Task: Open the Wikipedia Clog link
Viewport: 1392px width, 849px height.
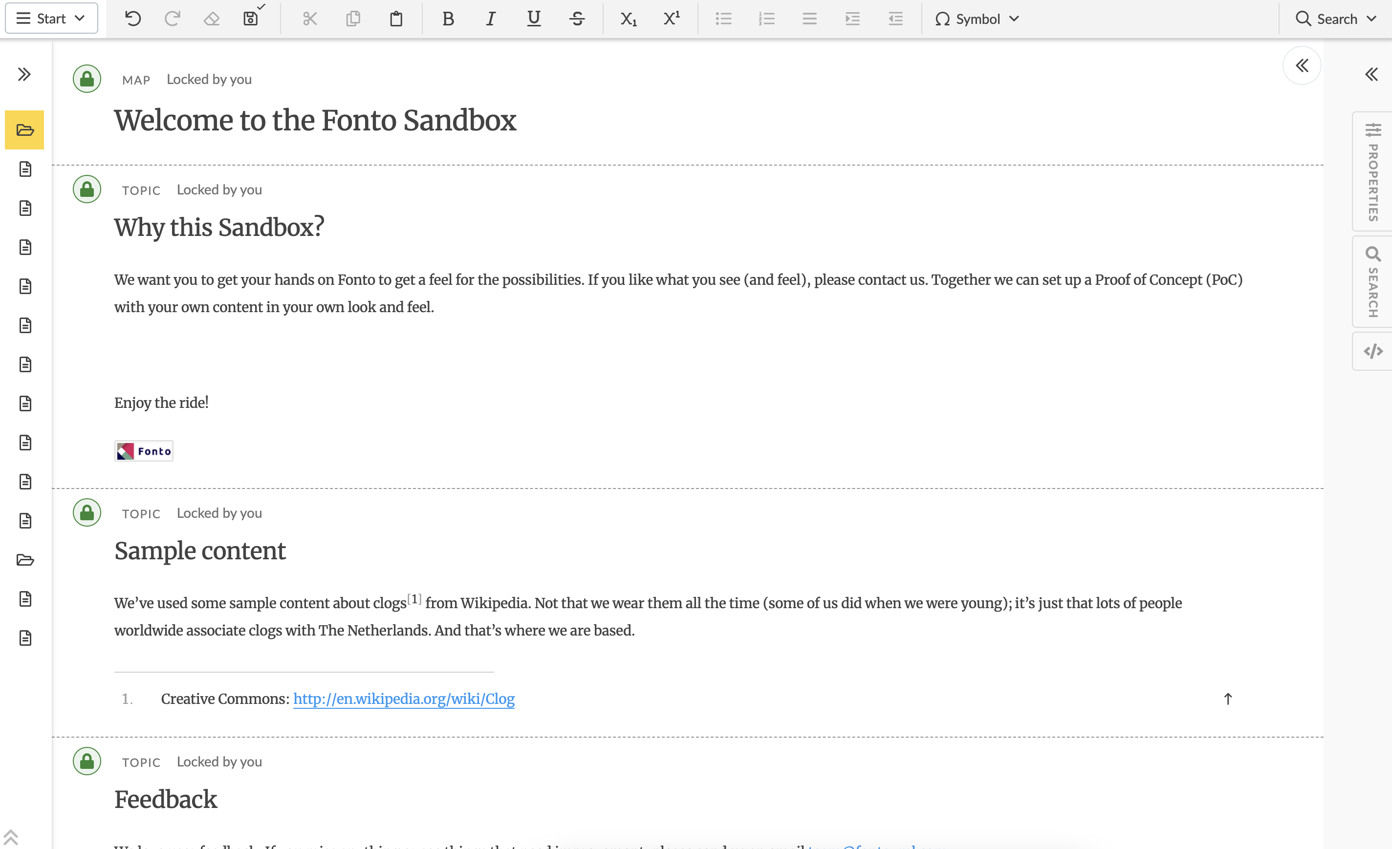Action: tap(403, 699)
